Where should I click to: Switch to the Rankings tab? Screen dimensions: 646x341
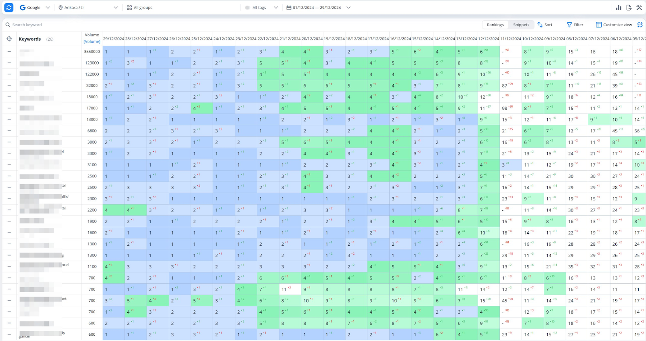pyautogui.click(x=495, y=25)
